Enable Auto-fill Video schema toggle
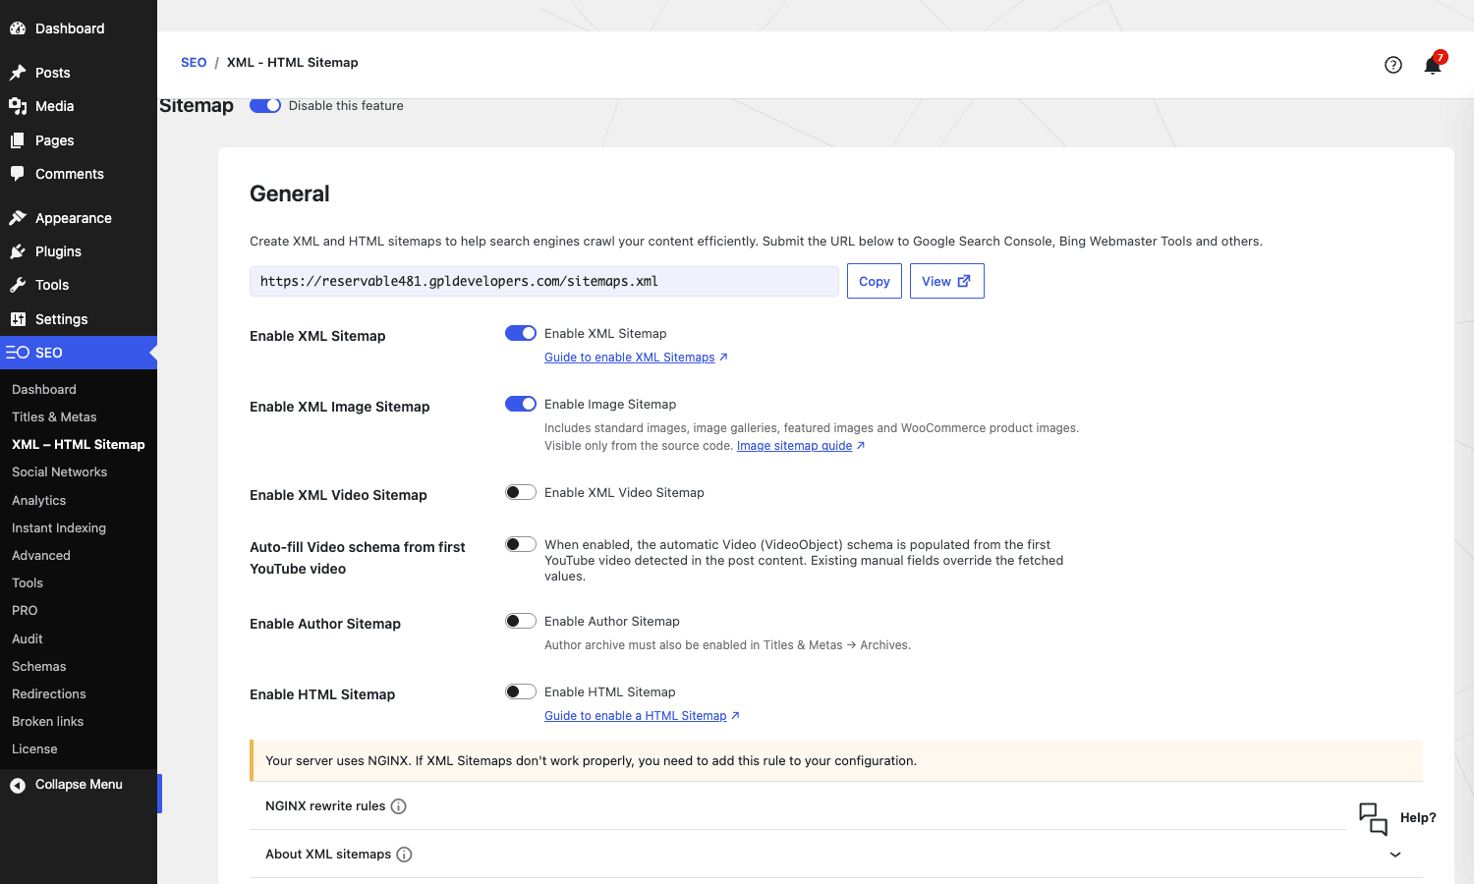This screenshot has width=1474, height=884. point(521,544)
